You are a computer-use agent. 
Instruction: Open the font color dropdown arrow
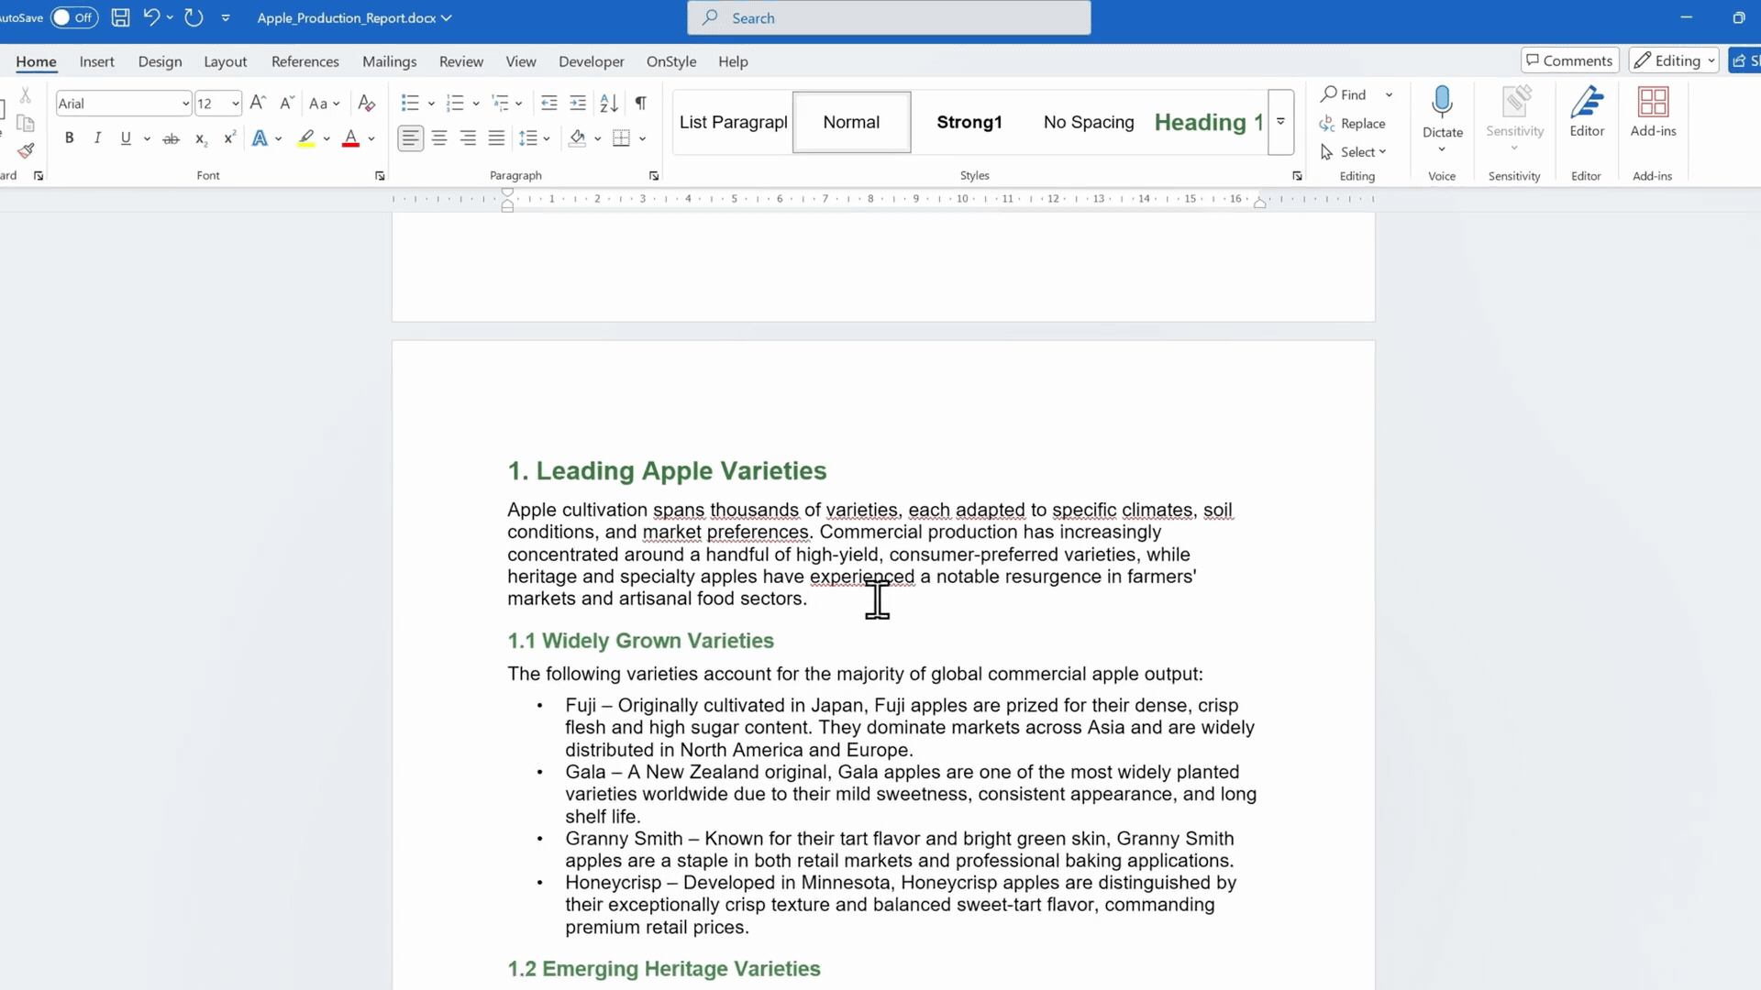click(x=371, y=138)
